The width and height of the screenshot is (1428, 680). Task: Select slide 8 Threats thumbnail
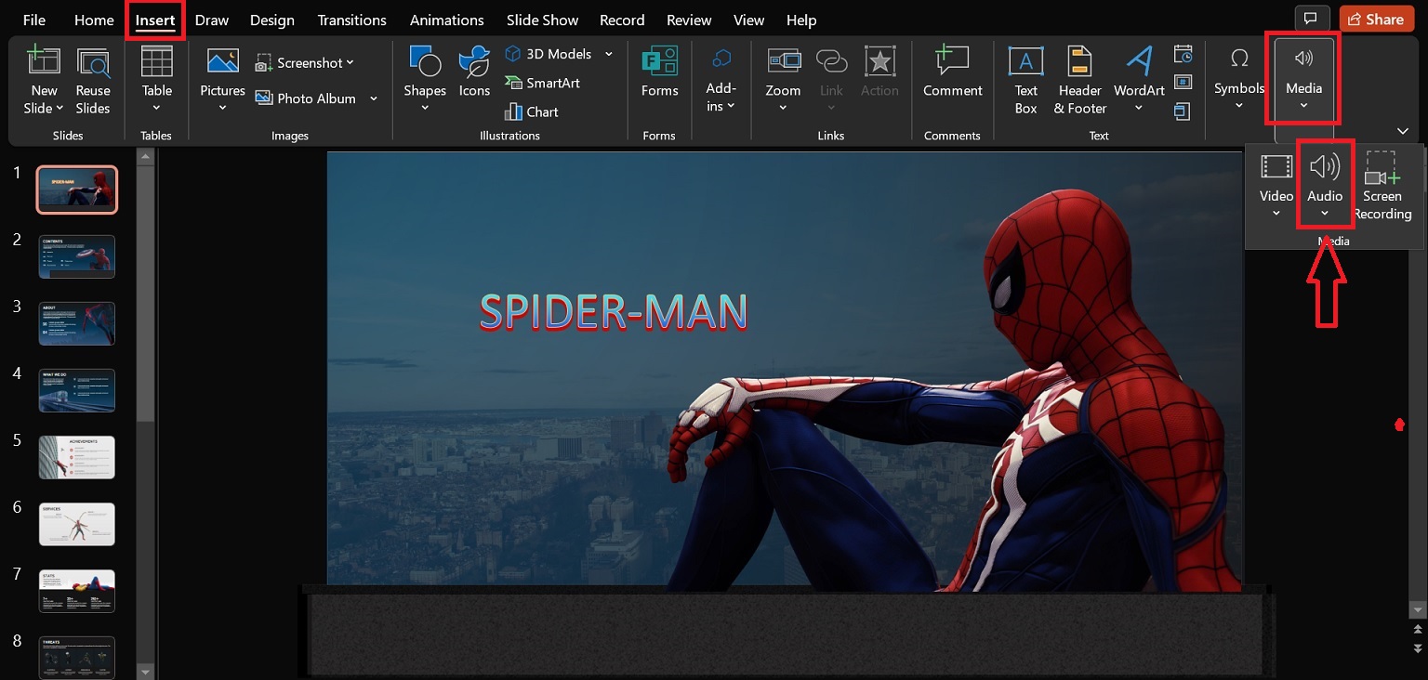click(77, 656)
